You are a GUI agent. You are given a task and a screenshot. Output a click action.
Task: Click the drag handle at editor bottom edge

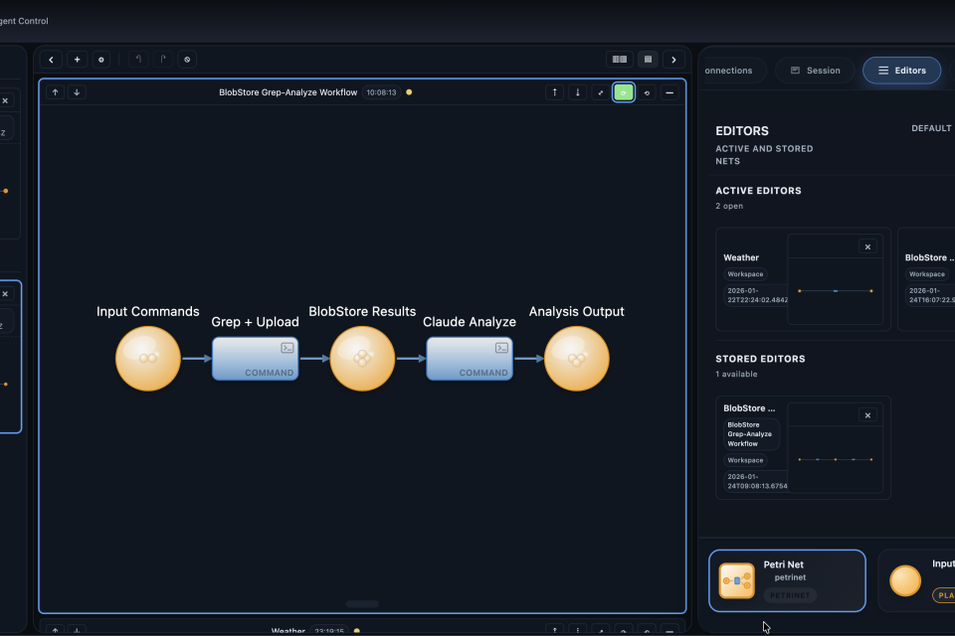362,604
